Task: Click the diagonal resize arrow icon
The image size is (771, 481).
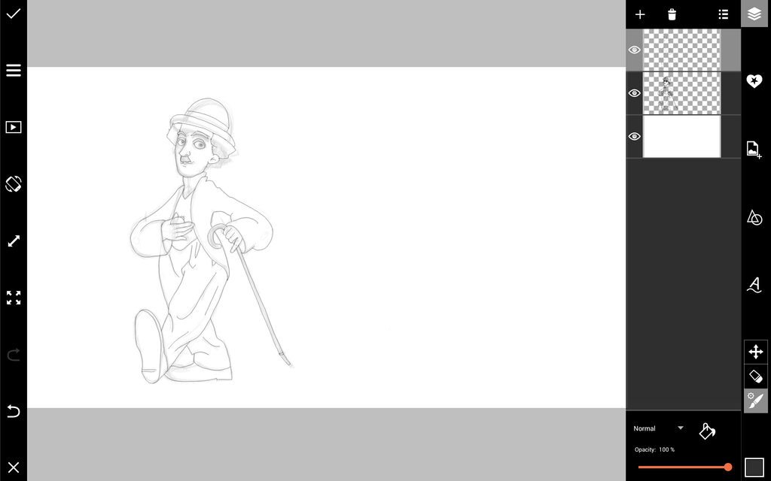Action: click(x=14, y=241)
